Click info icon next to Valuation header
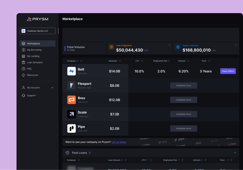 (x=120, y=61)
